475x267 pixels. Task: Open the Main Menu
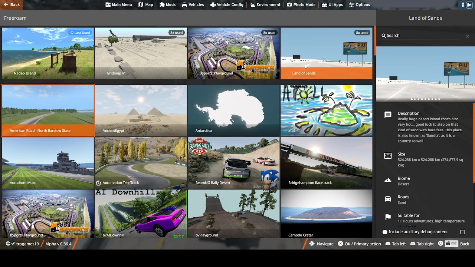click(119, 4)
